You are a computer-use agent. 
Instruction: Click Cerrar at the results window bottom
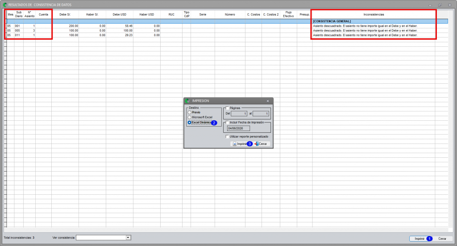coord(442,239)
